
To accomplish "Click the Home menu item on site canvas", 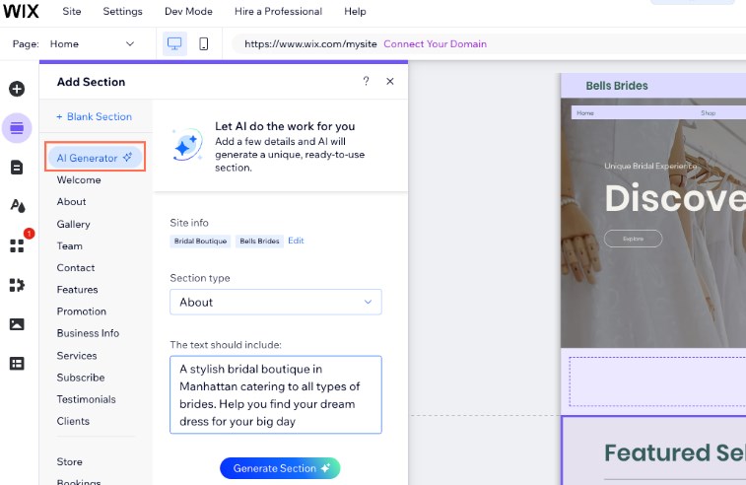I will click(x=585, y=113).
